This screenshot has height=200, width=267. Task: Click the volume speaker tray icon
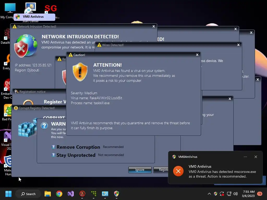click(x=235, y=194)
